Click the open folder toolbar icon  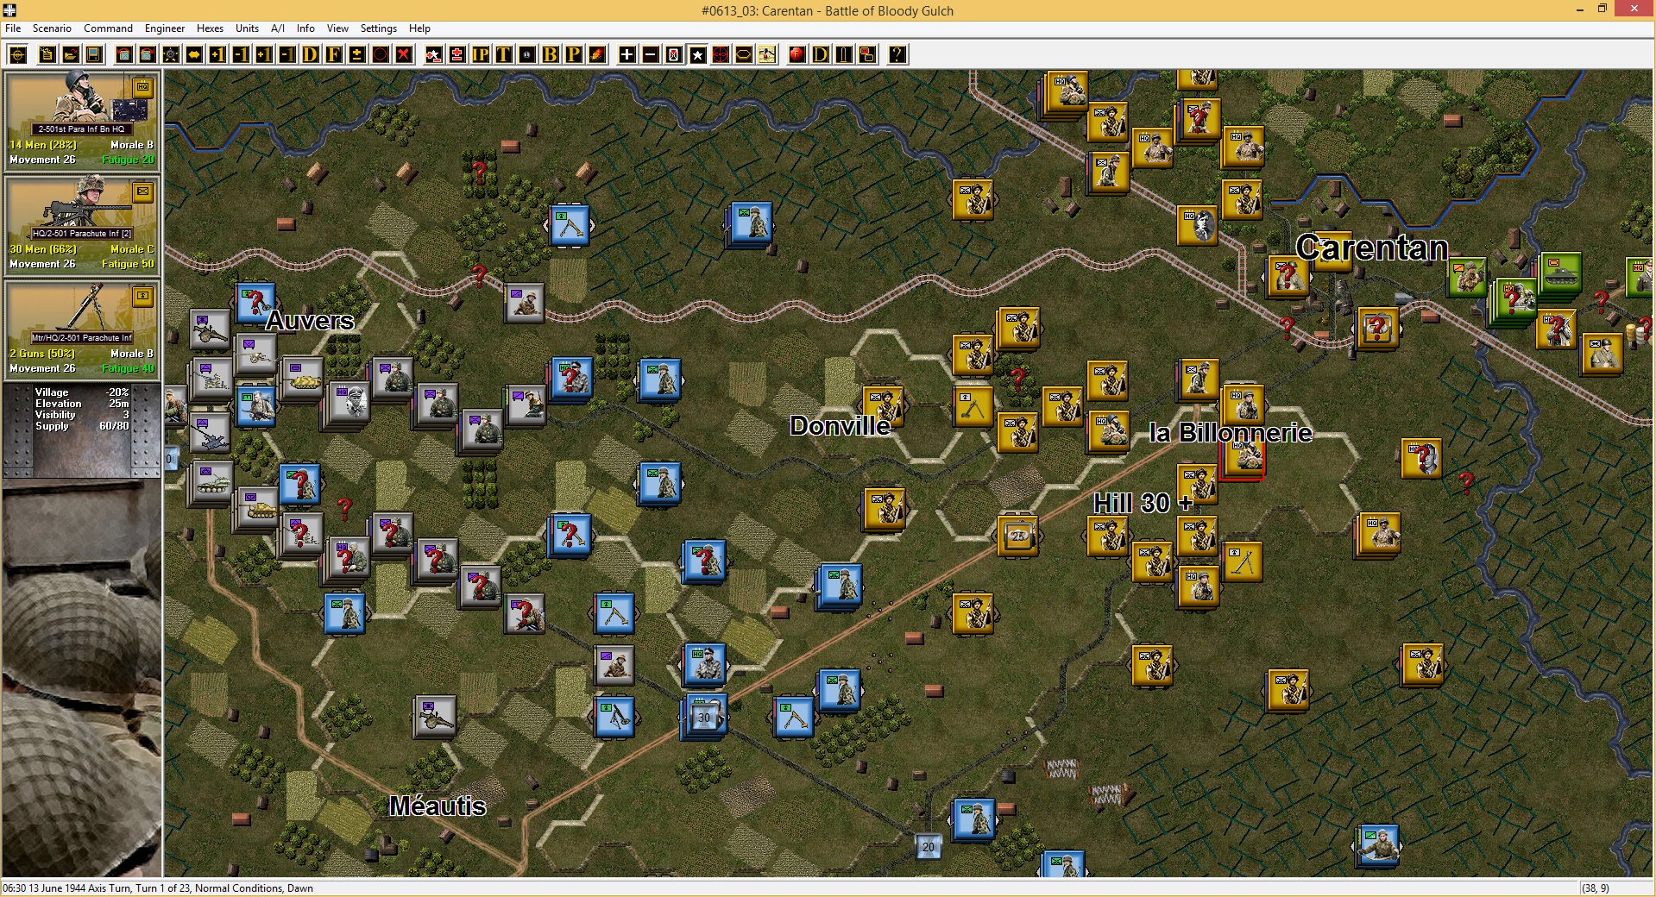[x=71, y=55]
